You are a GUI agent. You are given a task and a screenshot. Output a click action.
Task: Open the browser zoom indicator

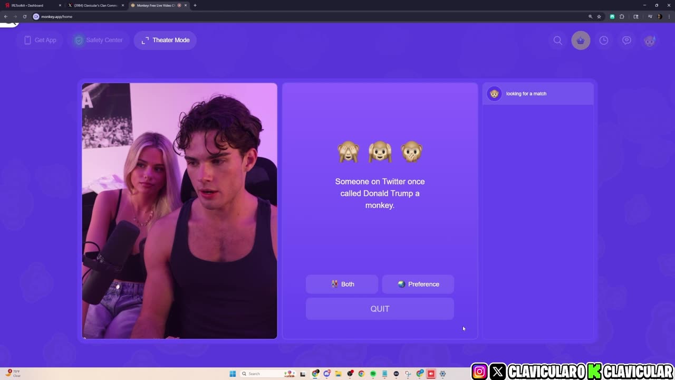(x=591, y=16)
